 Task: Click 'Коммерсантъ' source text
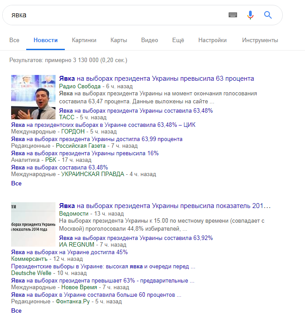[x=29, y=259]
